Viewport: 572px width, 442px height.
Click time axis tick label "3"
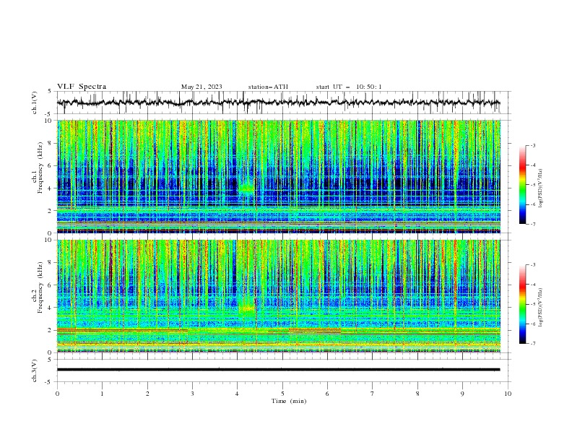point(192,394)
